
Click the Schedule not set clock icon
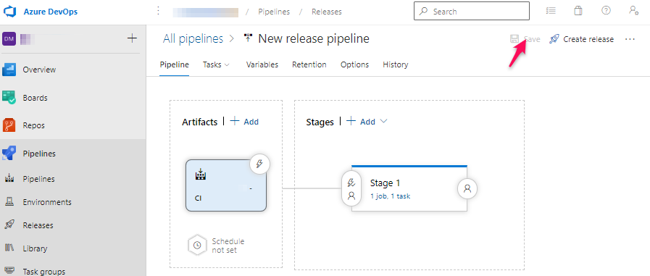coord(198,245)
